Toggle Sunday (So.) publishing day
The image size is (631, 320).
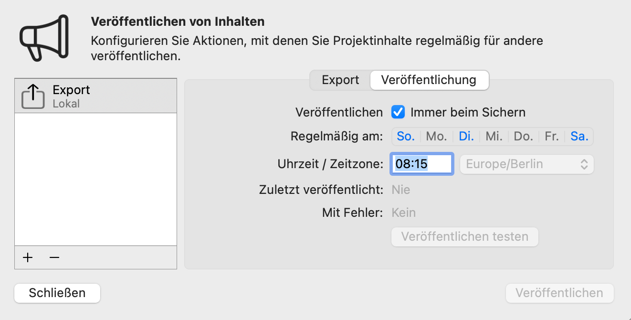pyautogui.click(x=406, y=137)
